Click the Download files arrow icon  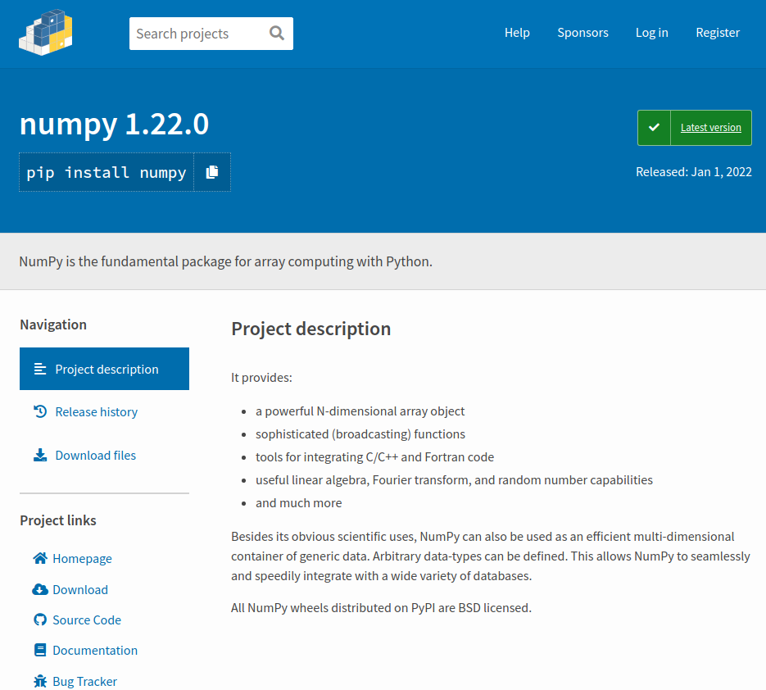[x=39, y=455]
